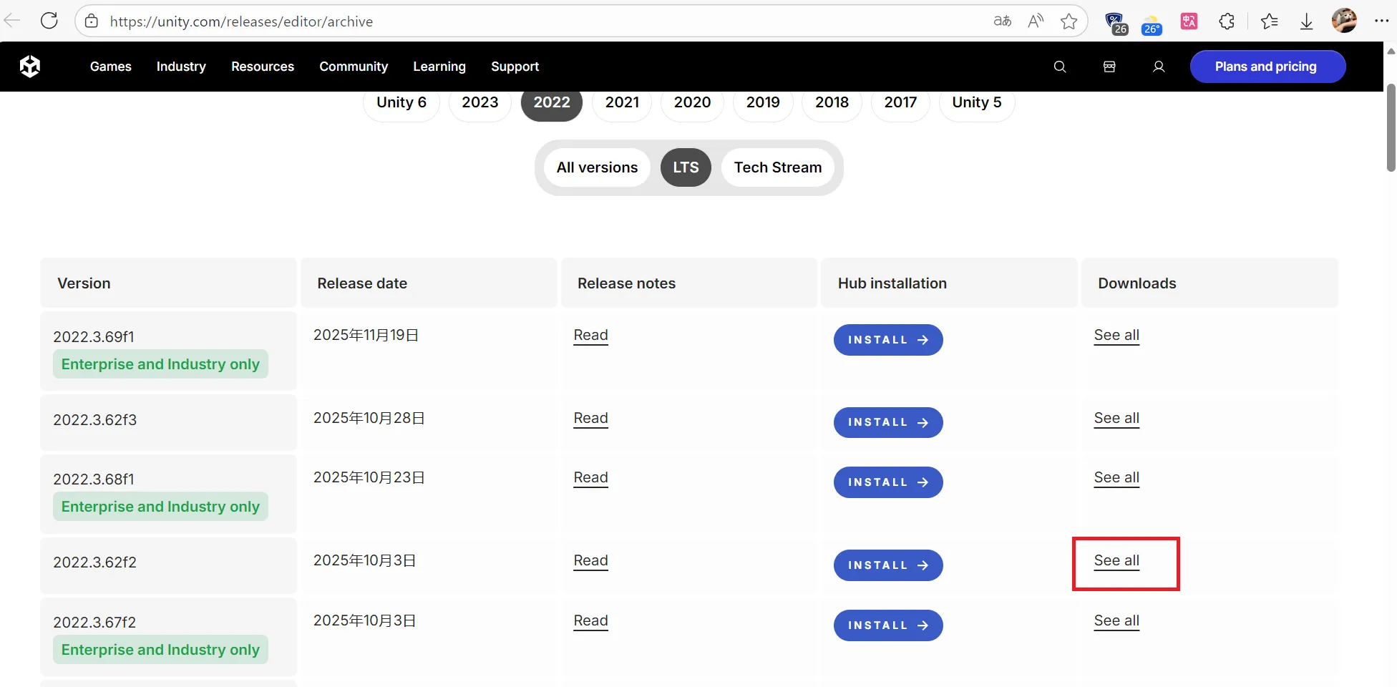This screenshot has width=1397, height=687.
Task: Install version 2022.3.69f1
Action: click(x=887, y=339)
